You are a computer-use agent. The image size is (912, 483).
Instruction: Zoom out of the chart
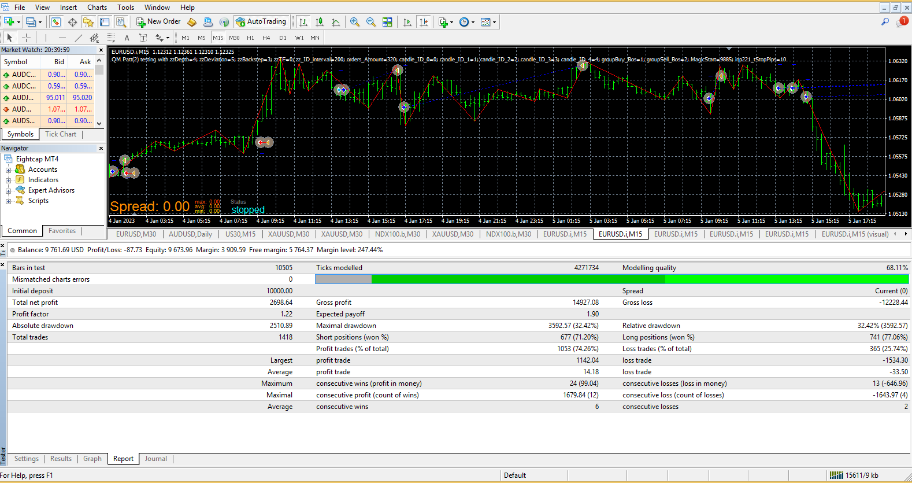click(x=370, y=22)
